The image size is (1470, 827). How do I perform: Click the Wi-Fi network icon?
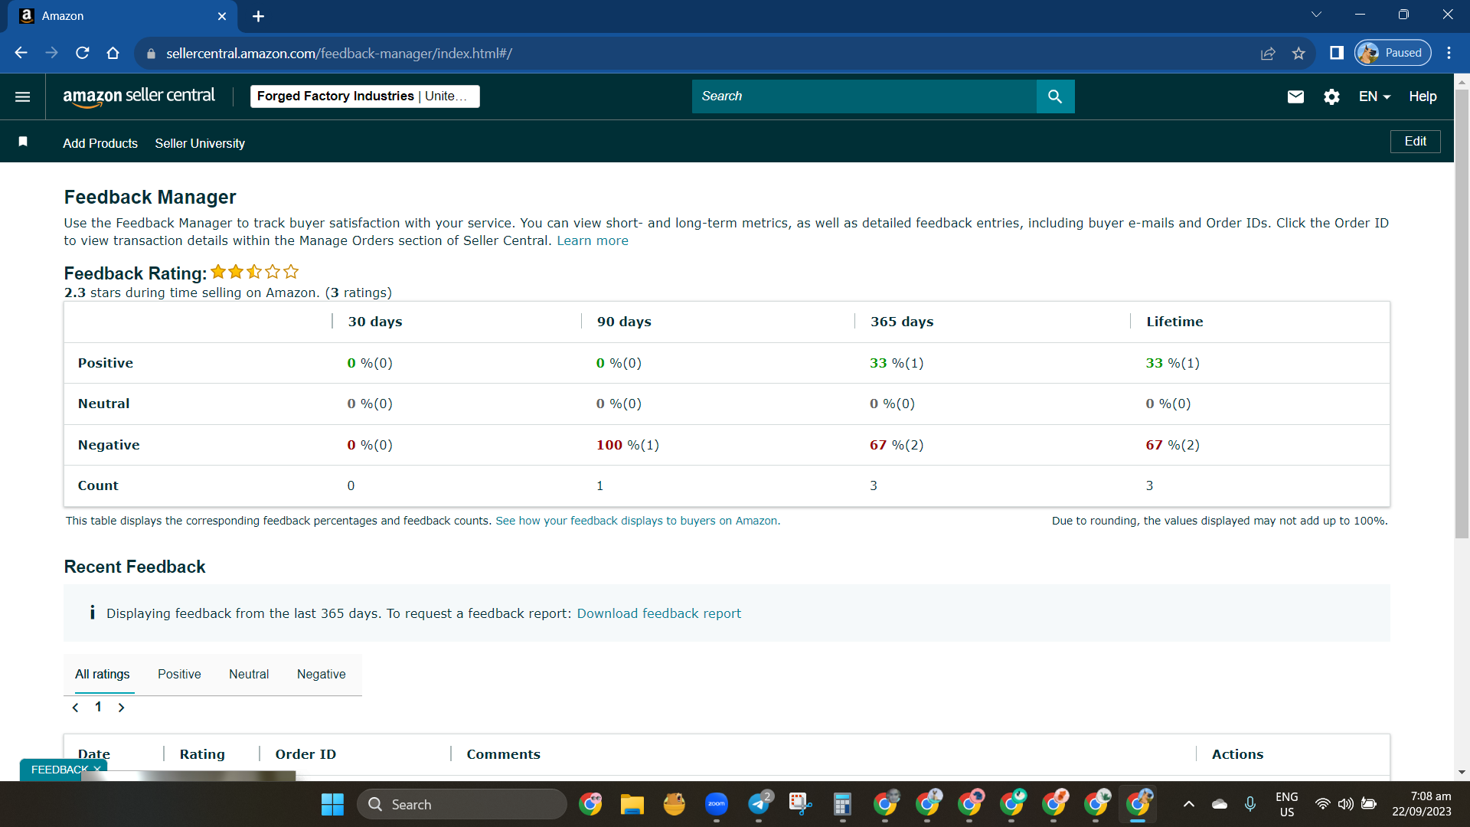pyautogui.click(x=1322, y=804)
